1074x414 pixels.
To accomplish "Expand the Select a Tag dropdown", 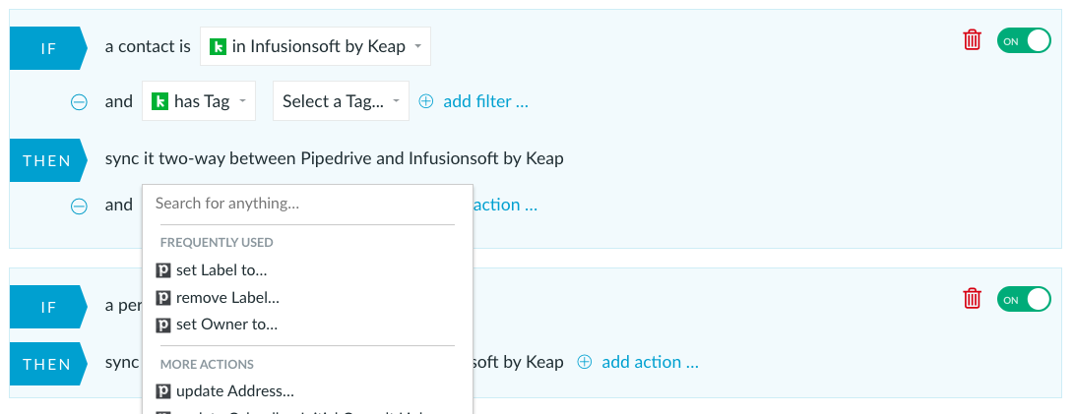I will (x=342, y=101).
